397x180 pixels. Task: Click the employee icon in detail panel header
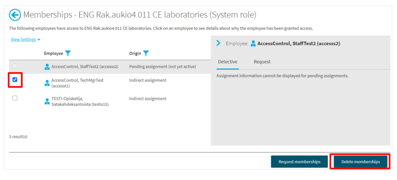(x=253, y=44)
